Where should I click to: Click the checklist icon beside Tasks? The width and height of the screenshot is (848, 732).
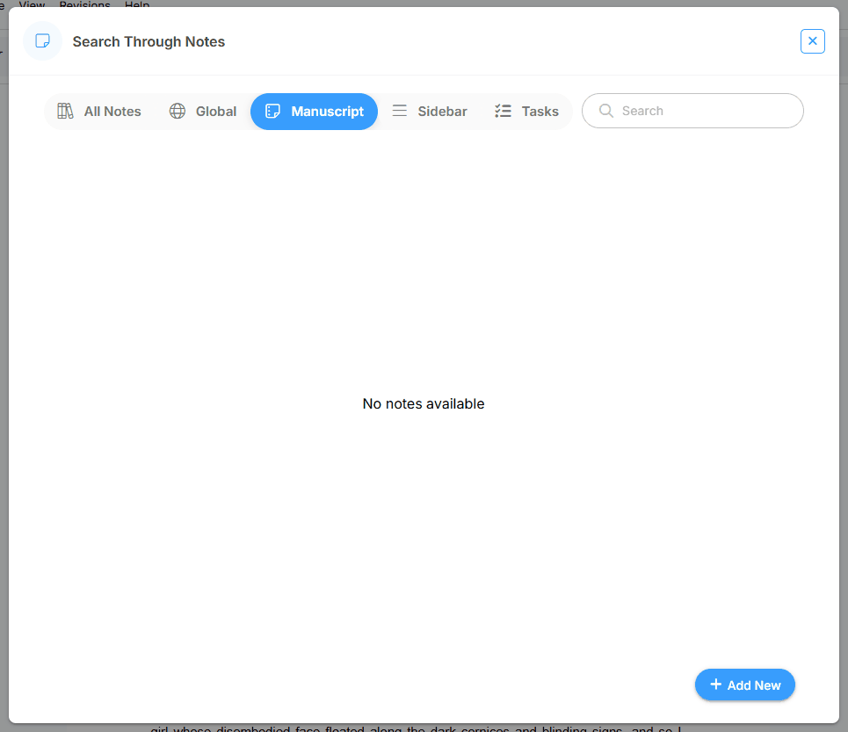[x=503, y=112]
